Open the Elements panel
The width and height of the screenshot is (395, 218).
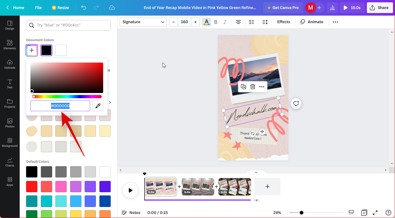[x=10, y=45]
